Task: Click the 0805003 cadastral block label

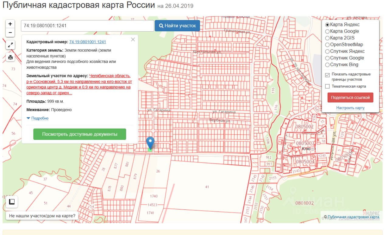Action: point(305,143)
